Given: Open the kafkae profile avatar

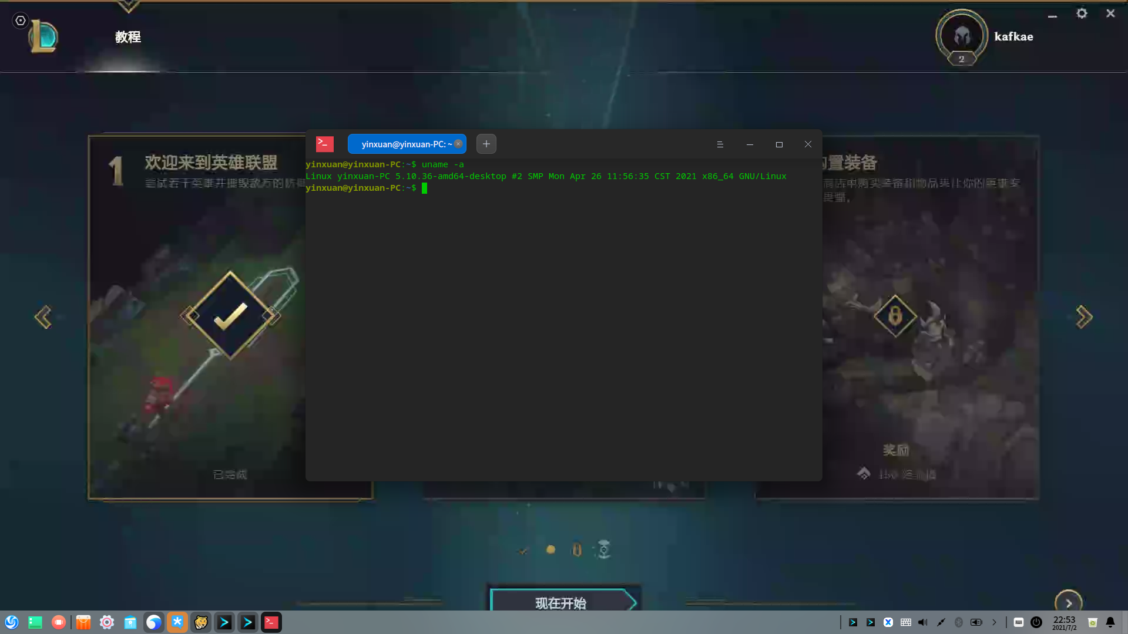Looking at the screenshot, I should [x=961, y=36].
